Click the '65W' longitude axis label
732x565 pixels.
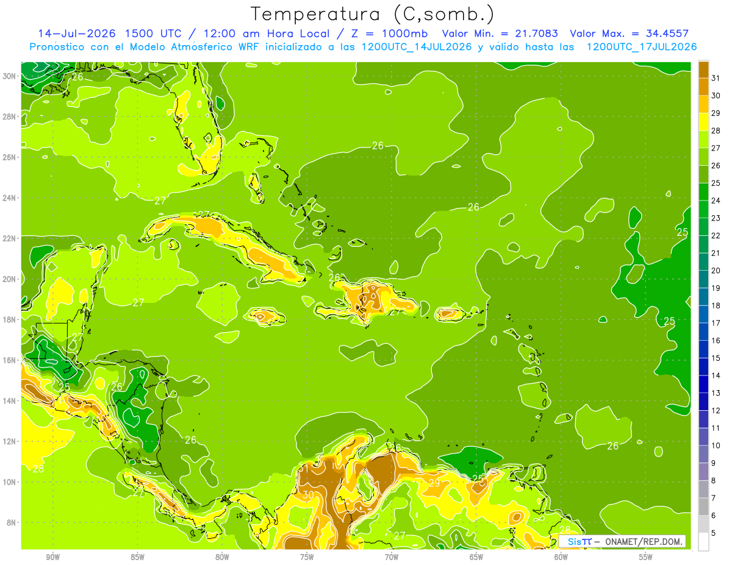pos(476,557)
